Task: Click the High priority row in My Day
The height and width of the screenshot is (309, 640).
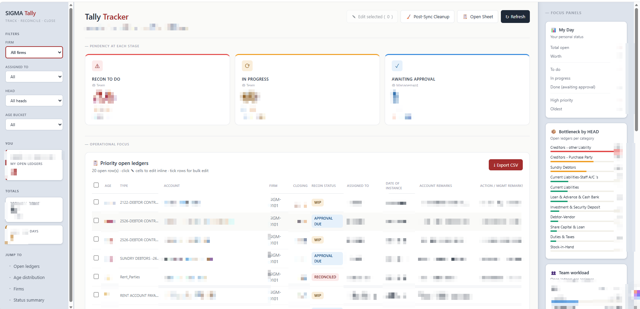Action: point(586,100)
